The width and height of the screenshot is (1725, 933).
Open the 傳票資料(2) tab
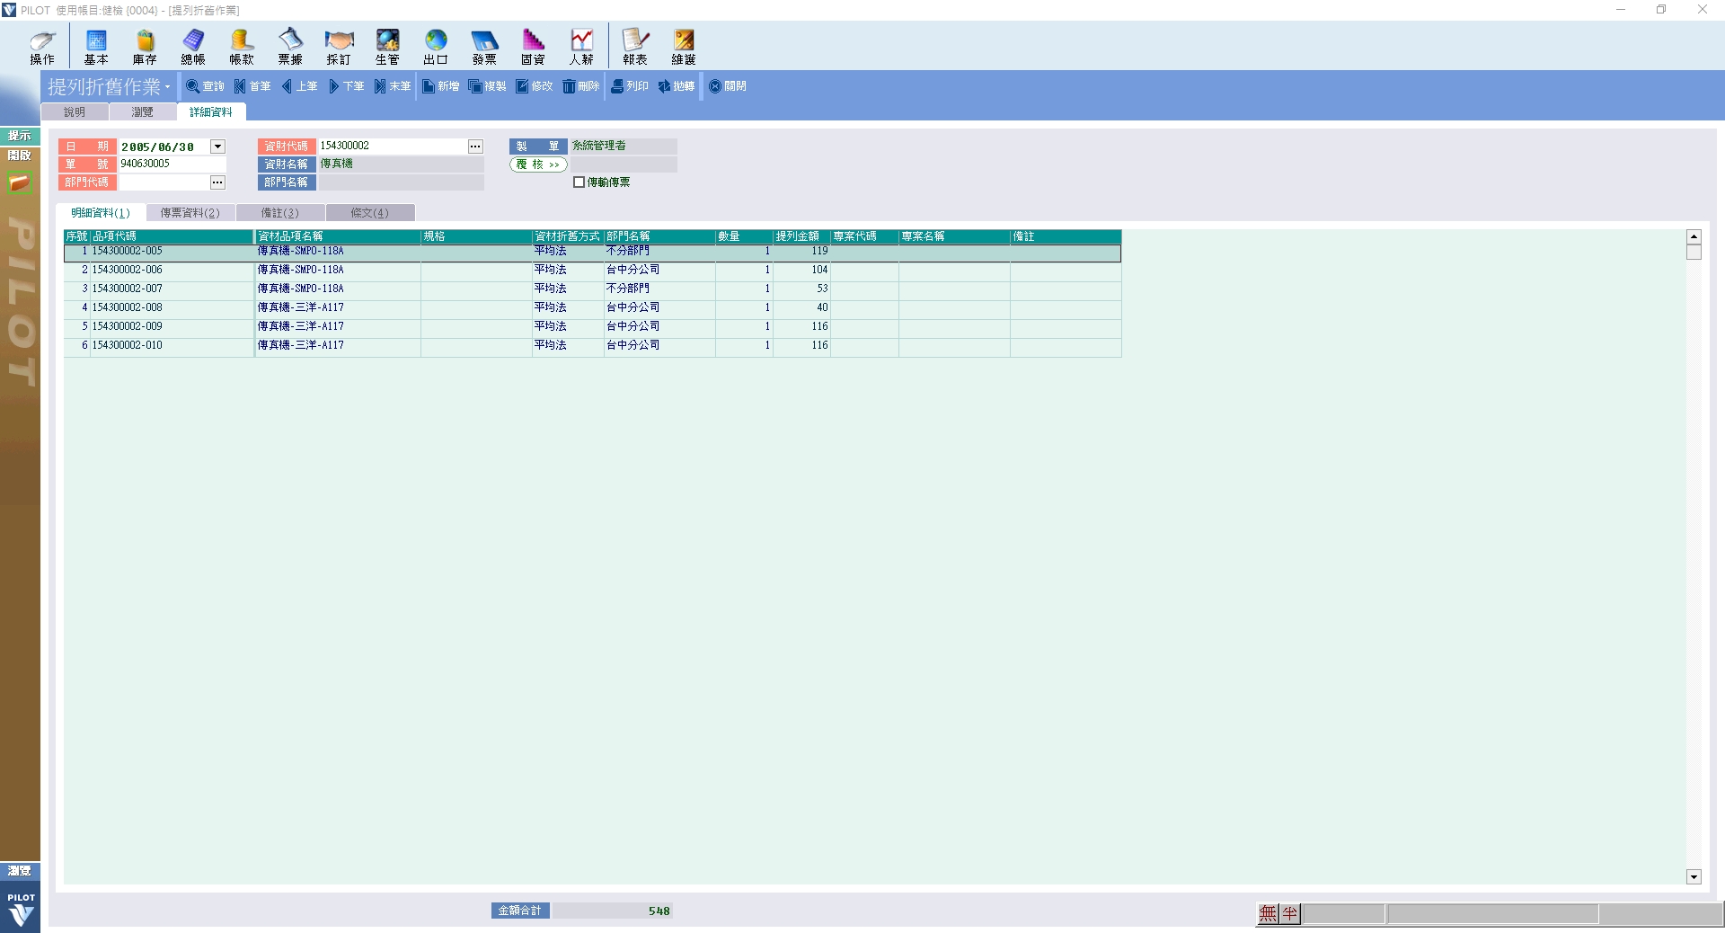pos(190,213)
